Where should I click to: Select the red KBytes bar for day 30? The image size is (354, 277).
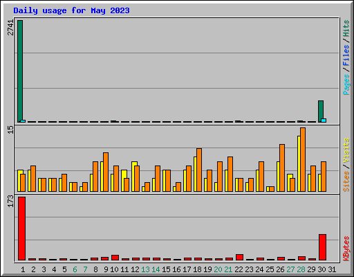click(x=322, y=247)
